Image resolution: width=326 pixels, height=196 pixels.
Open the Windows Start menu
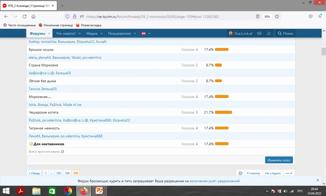[x=6, y=191]
